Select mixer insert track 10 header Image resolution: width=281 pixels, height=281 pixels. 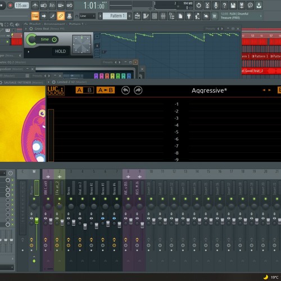tap(151, 174)
